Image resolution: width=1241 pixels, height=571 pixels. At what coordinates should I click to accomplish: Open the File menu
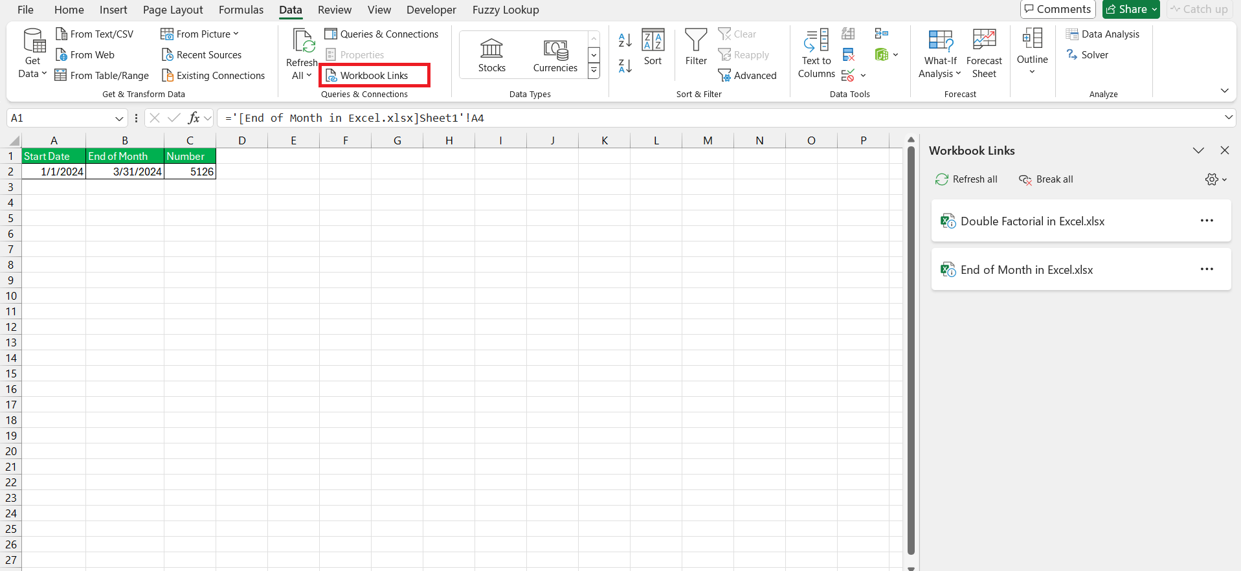coord(25,10)
